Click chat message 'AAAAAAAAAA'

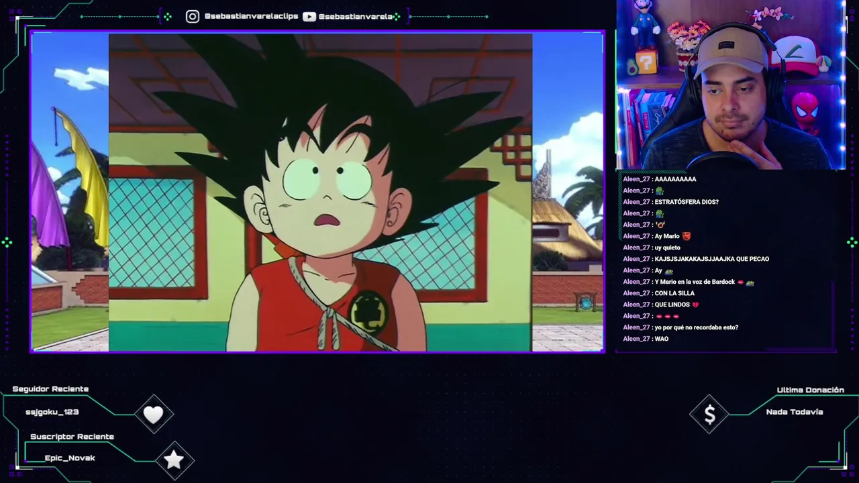point(675,179)
